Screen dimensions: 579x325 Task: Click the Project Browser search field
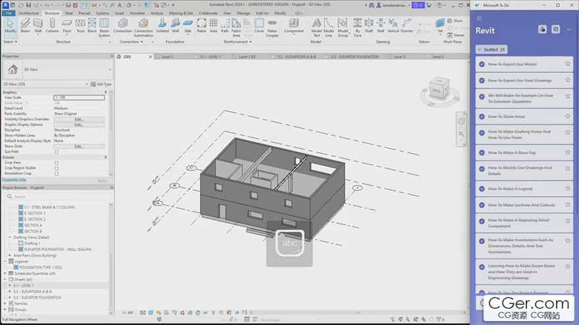59,196
